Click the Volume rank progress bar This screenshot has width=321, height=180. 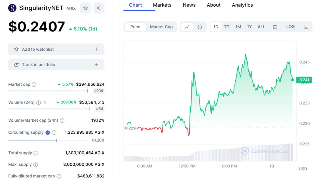(49, 109)
